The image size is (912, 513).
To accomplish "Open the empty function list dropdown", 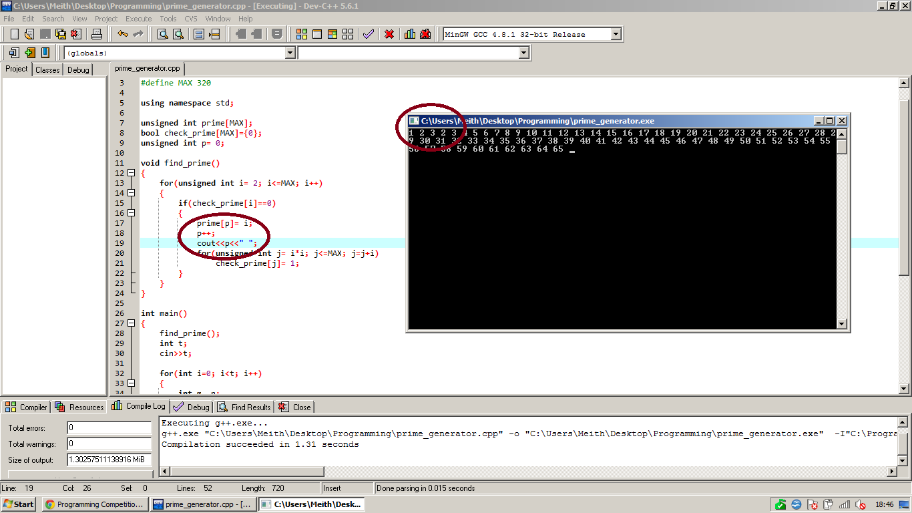I will pyautogui.click(x=523, y=53).
